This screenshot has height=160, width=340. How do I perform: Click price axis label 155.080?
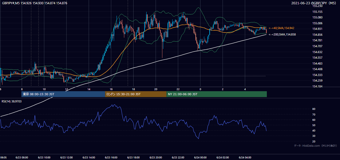pos(317,17)
